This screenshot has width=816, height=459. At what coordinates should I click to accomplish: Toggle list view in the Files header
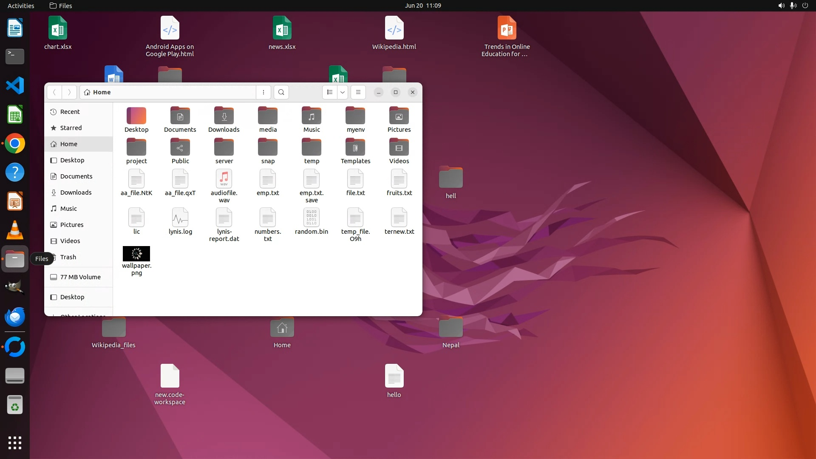pos(330,92)
